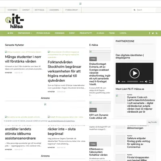Seek on the video progress bar
Viewport: 161px width, 161px height.
coord(132,81)
